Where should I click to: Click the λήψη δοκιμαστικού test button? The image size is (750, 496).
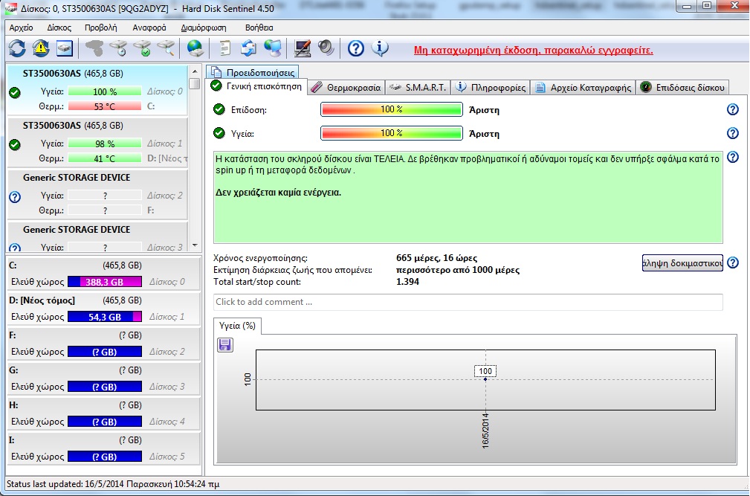[682, 263]
